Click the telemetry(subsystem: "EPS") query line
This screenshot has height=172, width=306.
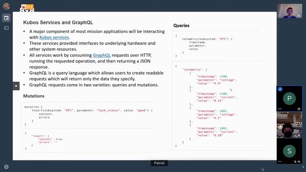(x=207, y=39)
